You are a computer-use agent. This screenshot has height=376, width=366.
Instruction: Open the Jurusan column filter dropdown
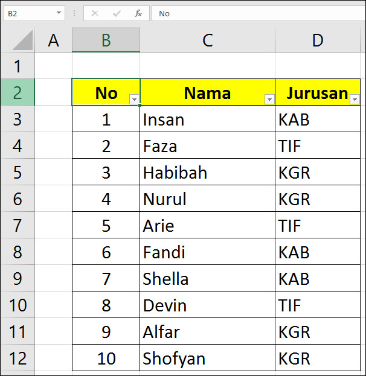tap(355, 99)
